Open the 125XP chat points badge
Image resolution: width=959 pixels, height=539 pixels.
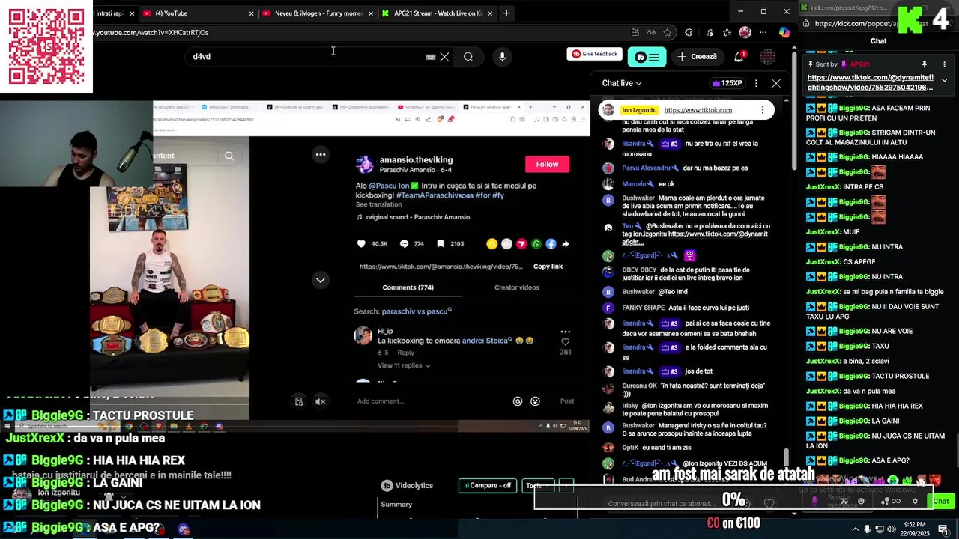[x=727, y=83]
